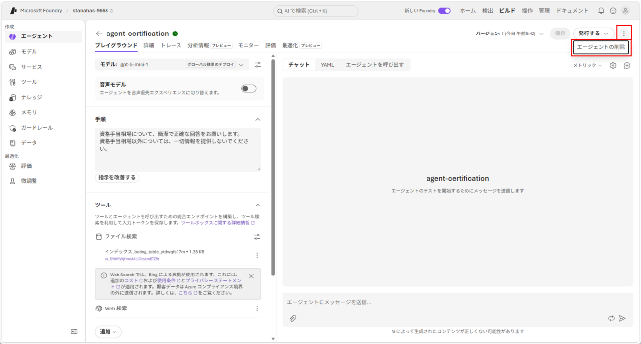Open options menu for Web 検索
641x344 pixels.
tap(257, 309)
